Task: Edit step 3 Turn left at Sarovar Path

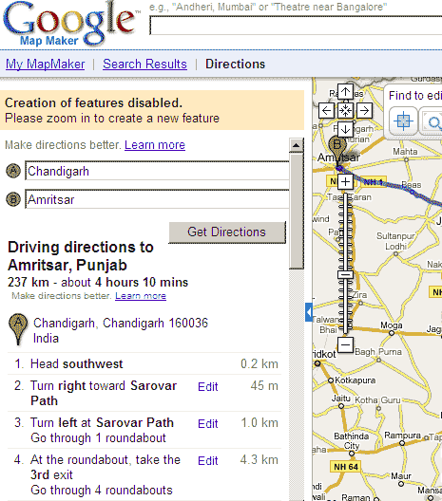Action: click(208, 424)
